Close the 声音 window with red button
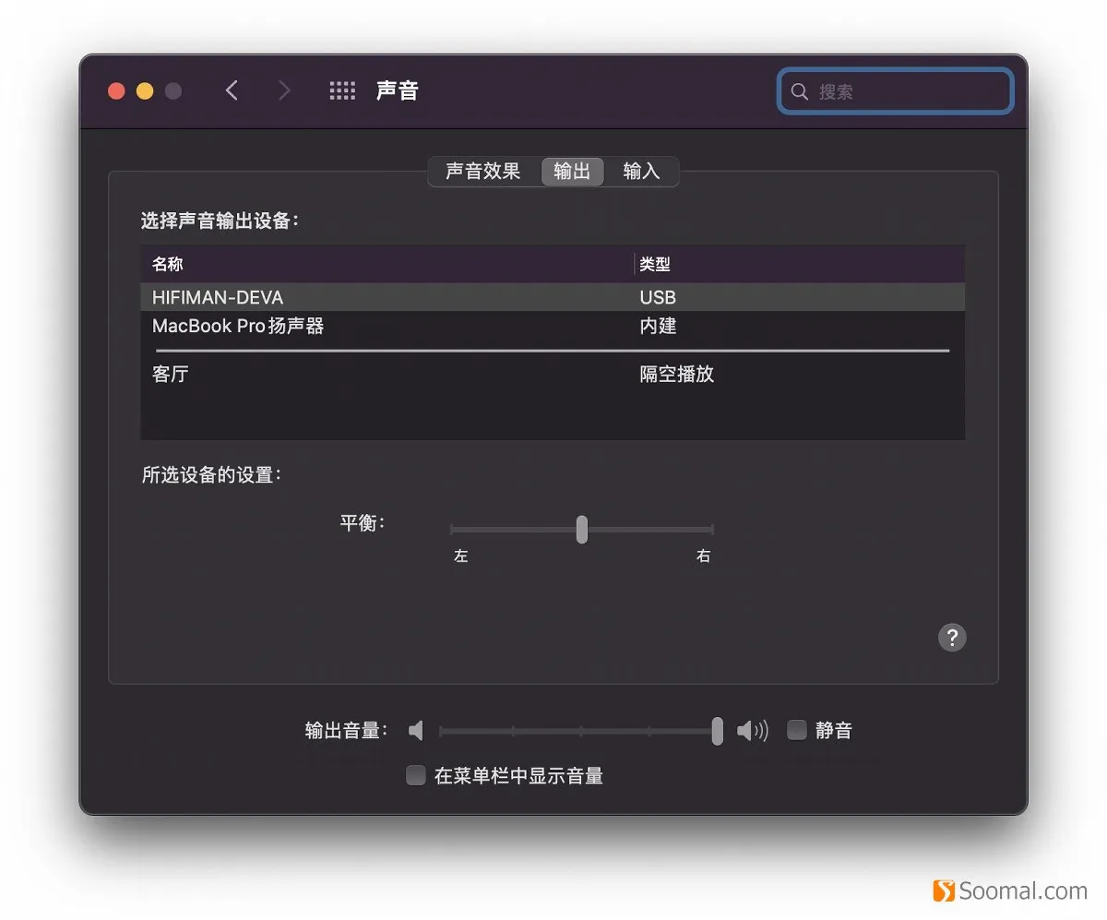The width and height of the screenshot is (1107, 920). click(116, 90)
